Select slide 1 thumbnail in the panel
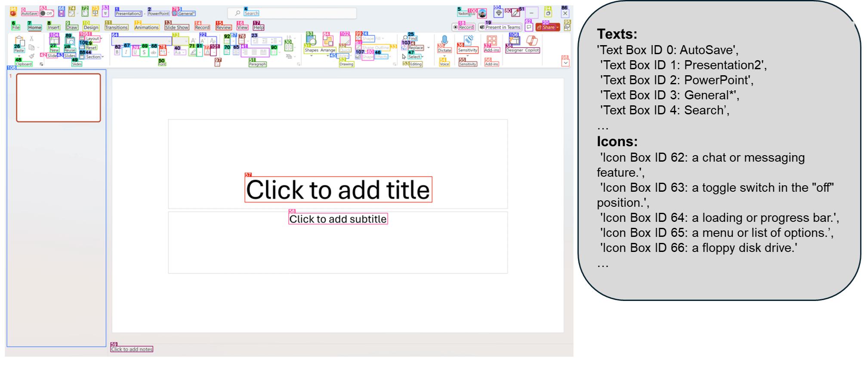Viewport: 867px width, 368px height. [x=59, y=98]
